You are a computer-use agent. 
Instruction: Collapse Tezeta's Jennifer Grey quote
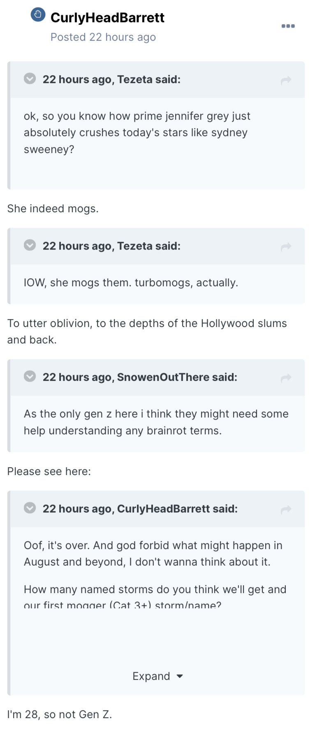click(x=30, y=79)
